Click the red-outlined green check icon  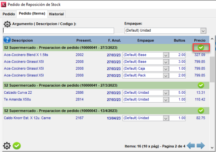201,47
